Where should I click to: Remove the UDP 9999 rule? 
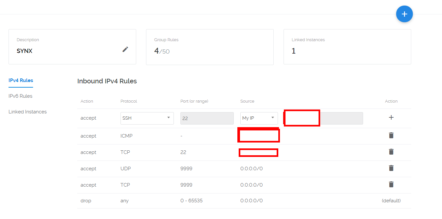tap(391, 168)
